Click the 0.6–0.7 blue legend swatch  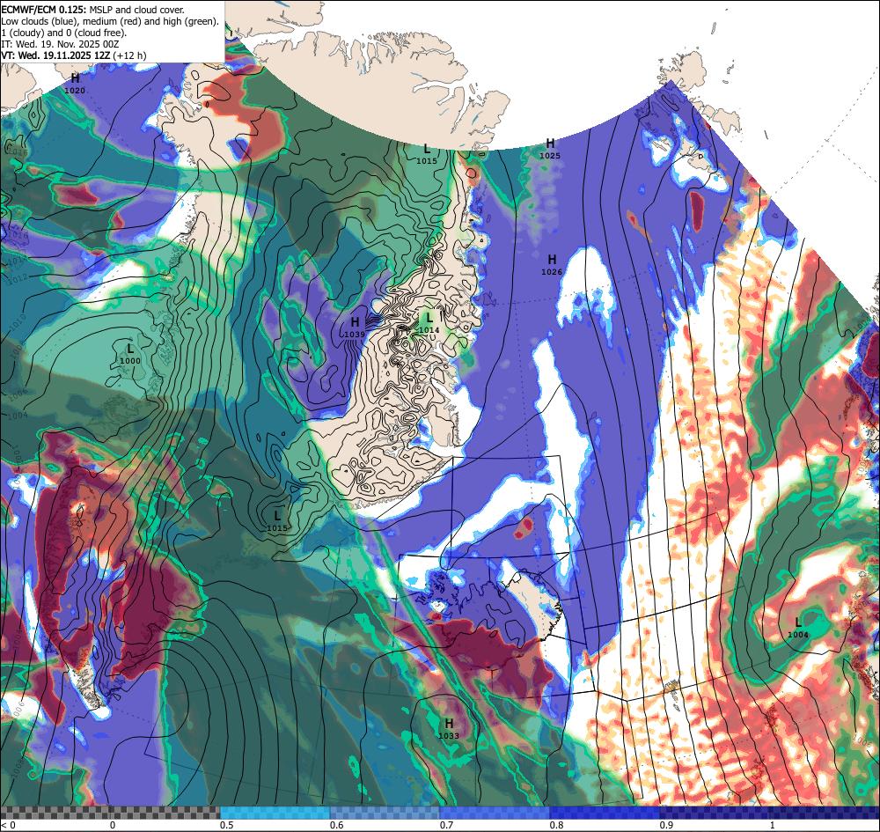click(x=385, y=813)
